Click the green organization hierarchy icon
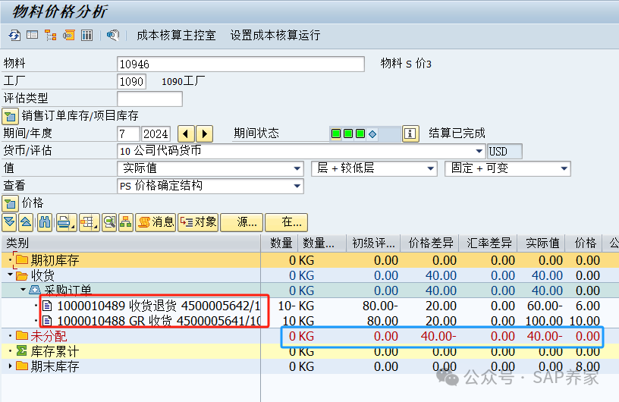This screenshot has width=619, height=402. click(x=126, y=222)
